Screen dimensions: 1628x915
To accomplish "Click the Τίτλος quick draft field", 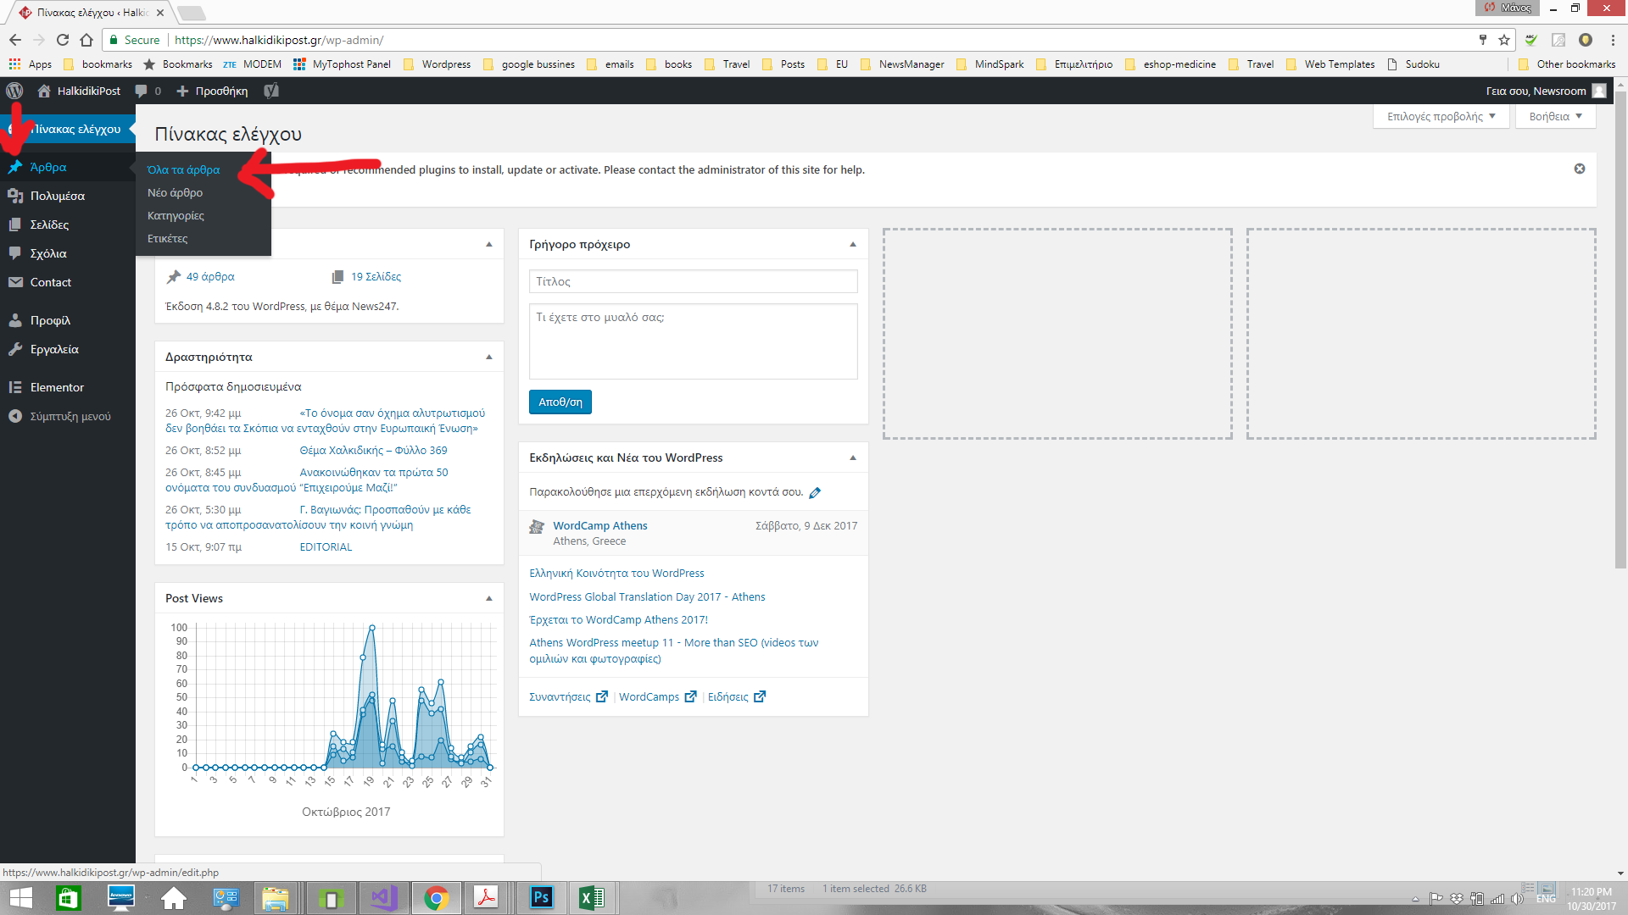I will tap(693, 281).
